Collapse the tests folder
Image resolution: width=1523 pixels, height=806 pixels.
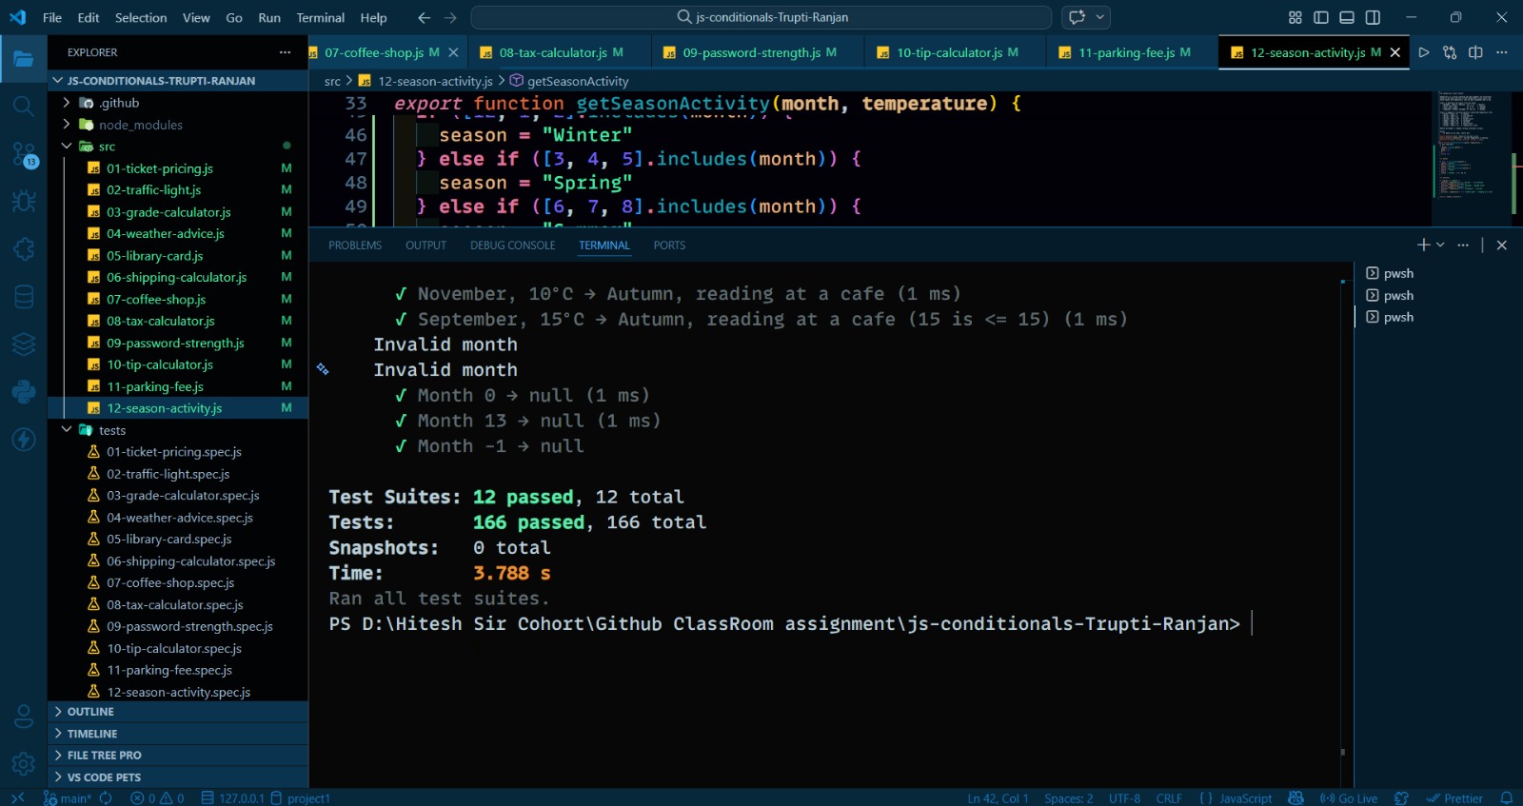(x=67, y=430)
